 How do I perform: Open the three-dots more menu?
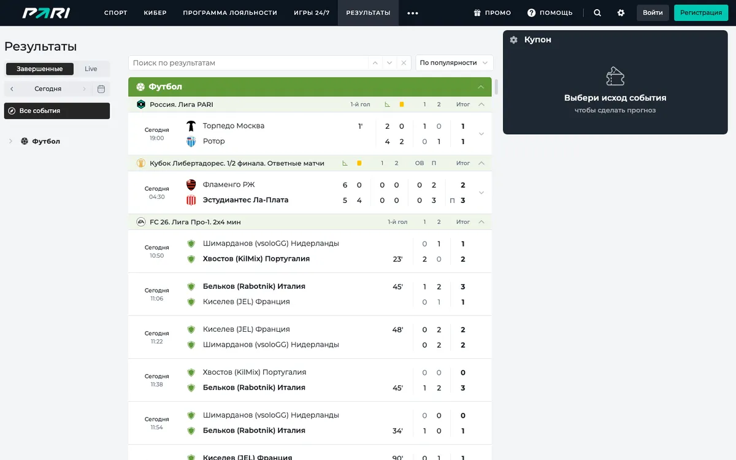pos(413,13)
